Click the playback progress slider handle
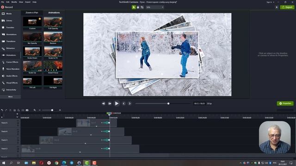 click(168, 103)
